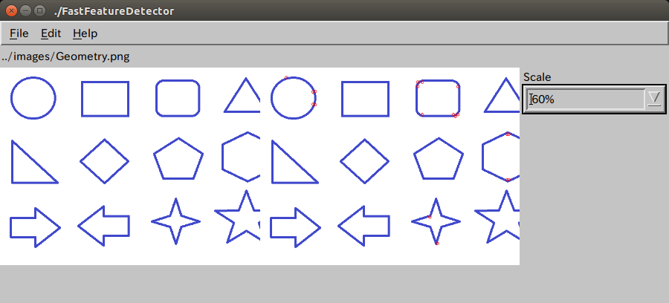Click the four-point star without red markers
The height and width of the screenshot is (303, 669).
tap(175, 221)
